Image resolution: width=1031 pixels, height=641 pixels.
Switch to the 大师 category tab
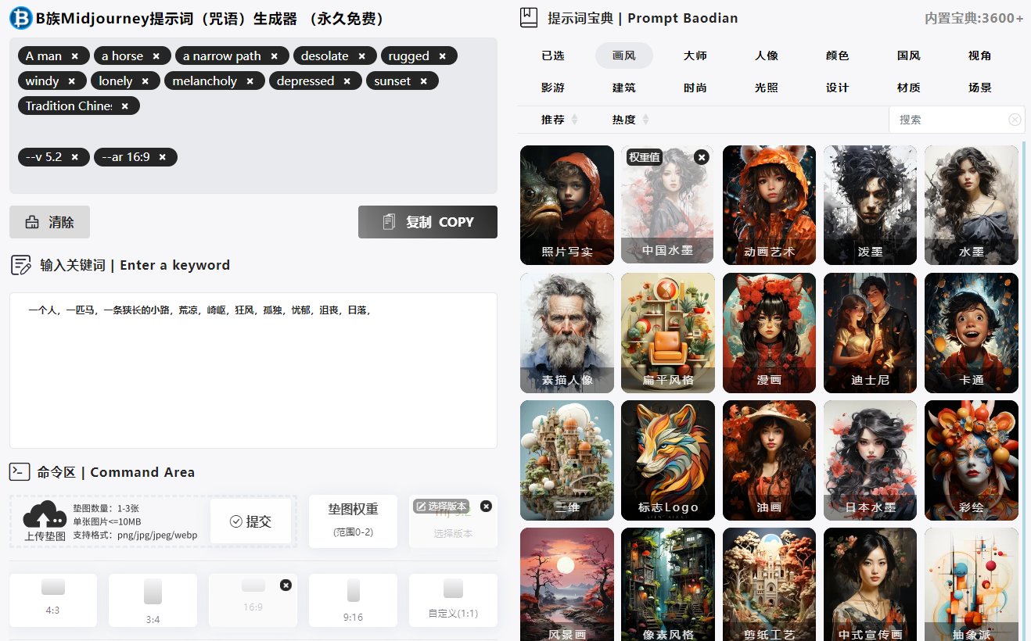(x=695, y=56)
